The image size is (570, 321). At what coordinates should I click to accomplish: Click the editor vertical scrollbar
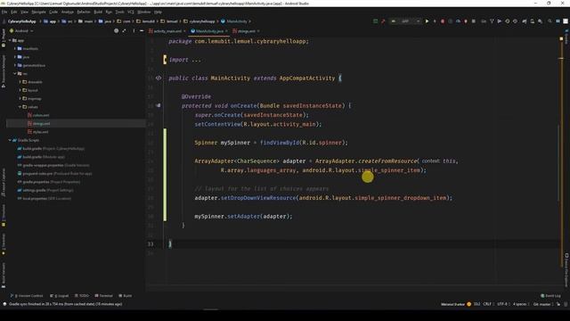click(558, 162)
